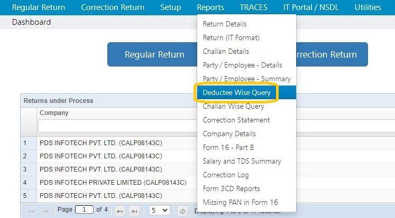This screenshot has width=395, height=218.
Task: Open the Challan Wise Query report
Action: point(233,106)
